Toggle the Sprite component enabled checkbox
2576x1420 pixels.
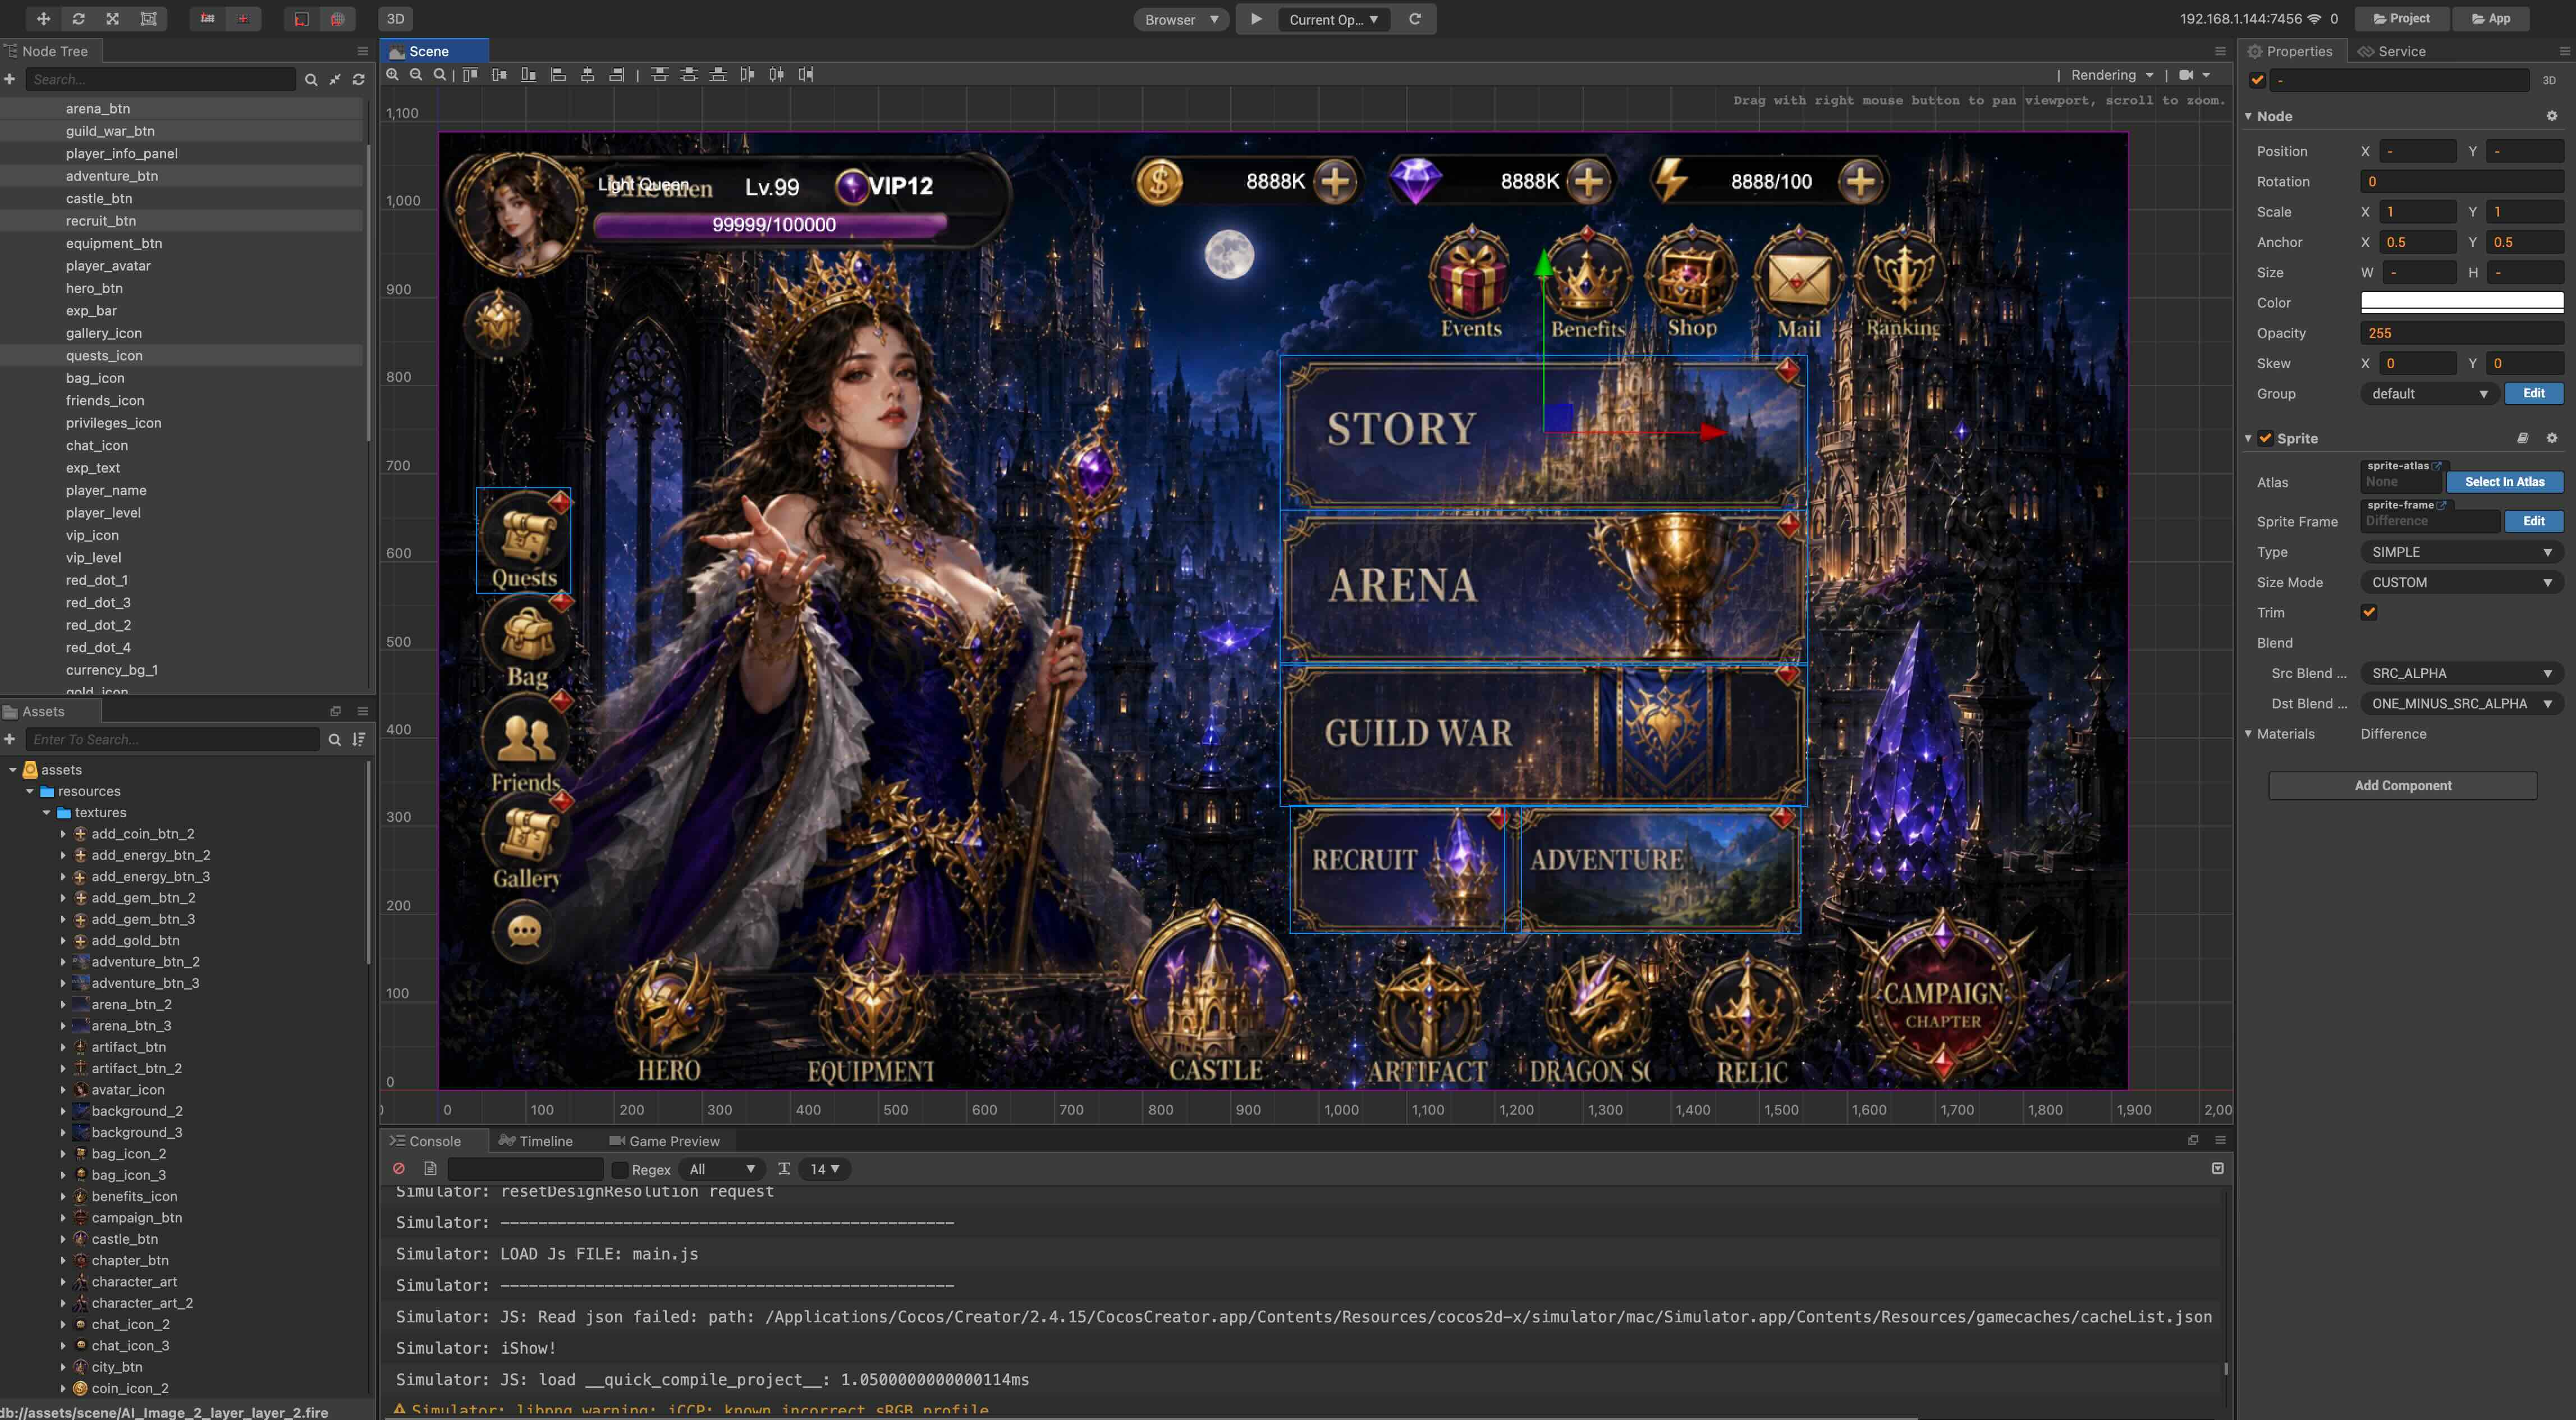point(2266,438)
